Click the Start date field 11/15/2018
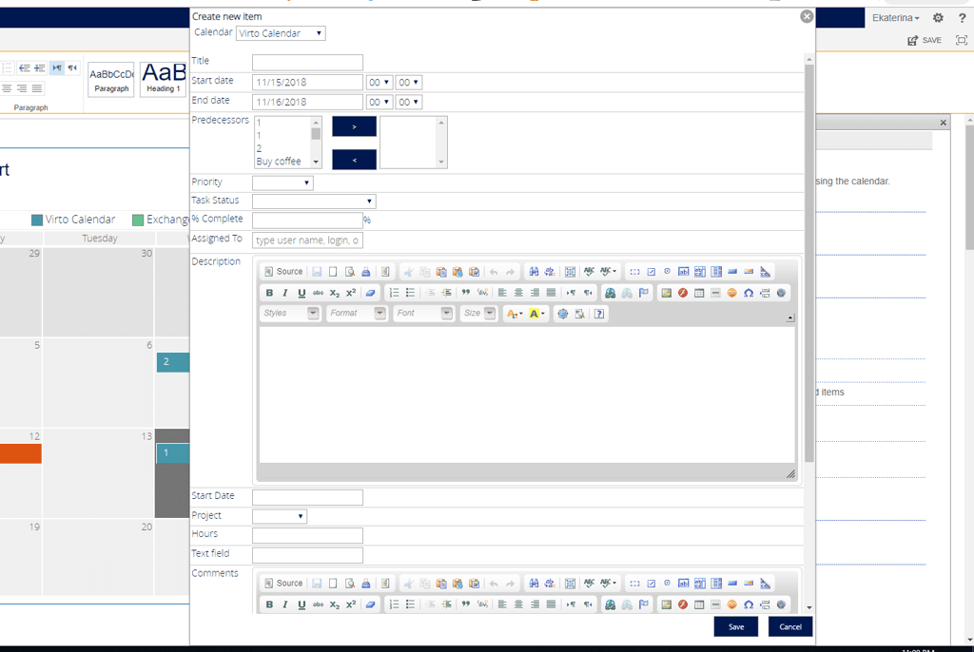The image size is (974, 652). click(307, 82)
